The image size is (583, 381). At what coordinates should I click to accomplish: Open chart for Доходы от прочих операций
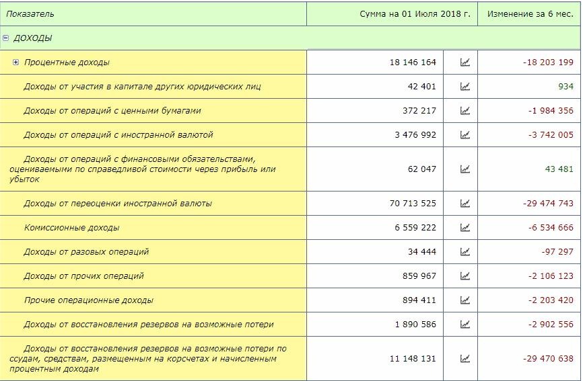pyautogui.click(x=465, y=276)
